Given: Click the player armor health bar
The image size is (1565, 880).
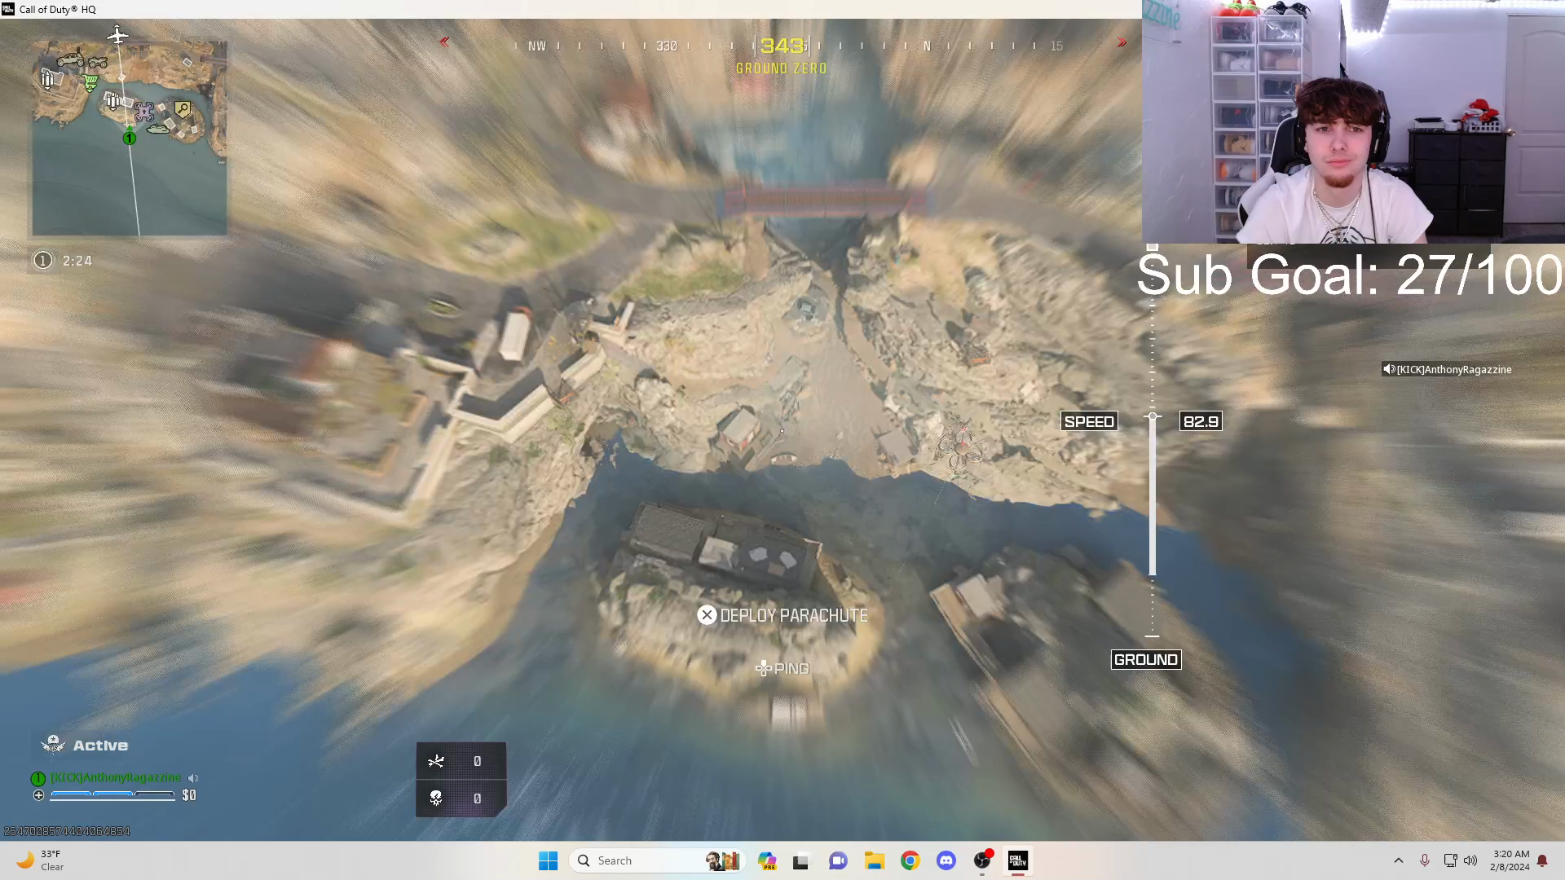Looking at the screenshot, I should pos(112,795).
